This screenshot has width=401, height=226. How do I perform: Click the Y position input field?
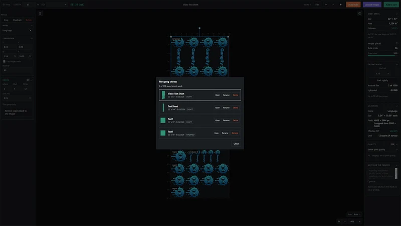tap(25, 47)
